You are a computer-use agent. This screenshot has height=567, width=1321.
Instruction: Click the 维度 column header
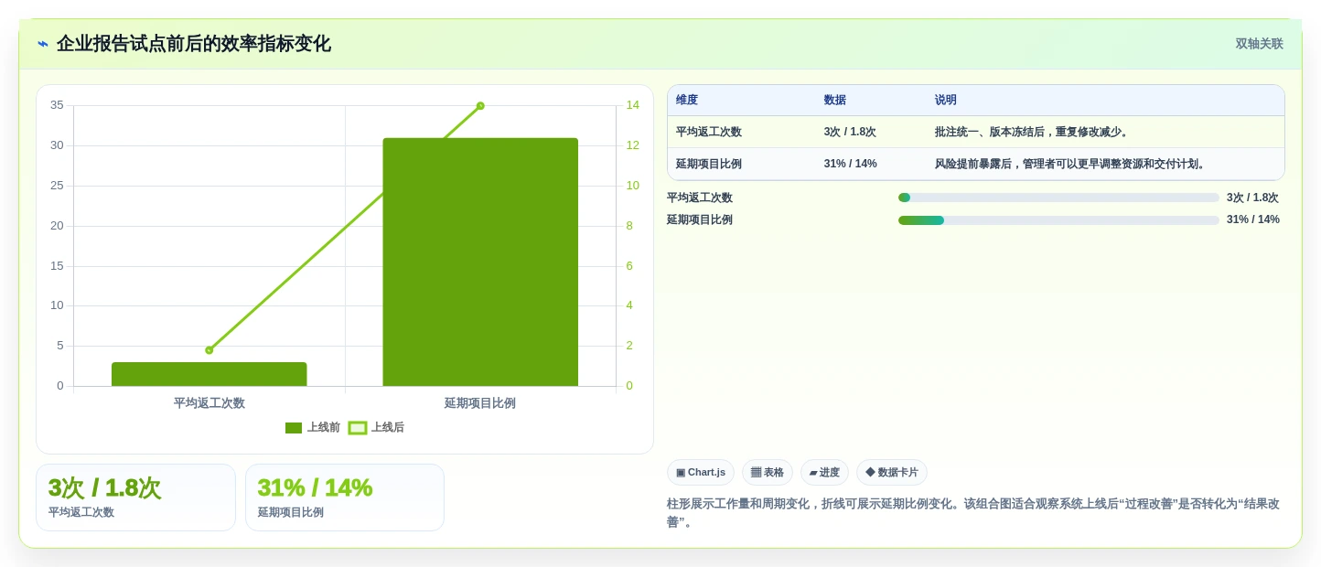tap(687, 101)
